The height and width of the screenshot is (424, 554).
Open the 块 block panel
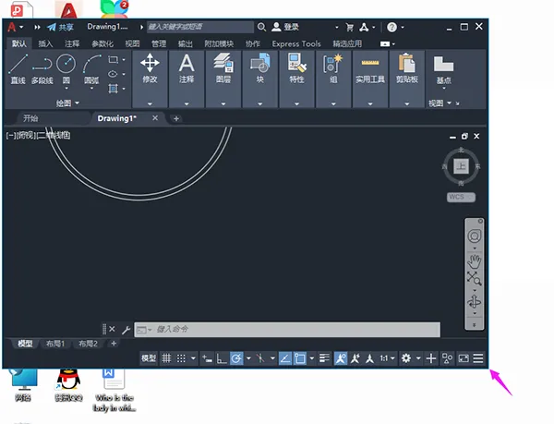(260, 79)
